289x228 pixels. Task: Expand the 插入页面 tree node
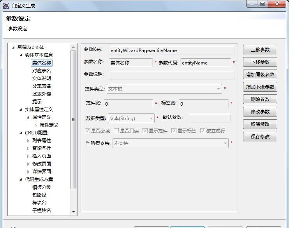click(x=28, y=156)
